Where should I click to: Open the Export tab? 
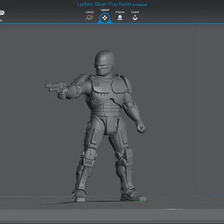[135, 16]
